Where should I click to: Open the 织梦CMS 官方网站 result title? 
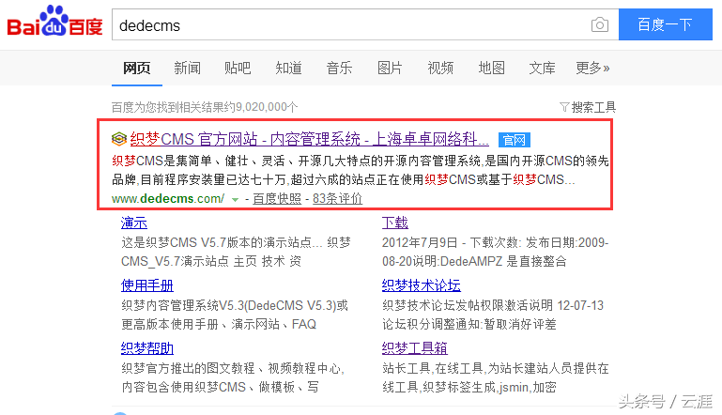coord(310,139)
